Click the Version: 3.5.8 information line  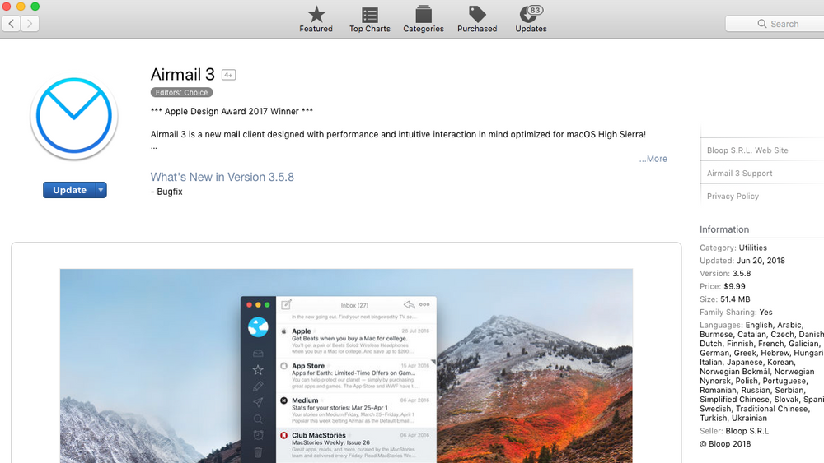[725, 273]
